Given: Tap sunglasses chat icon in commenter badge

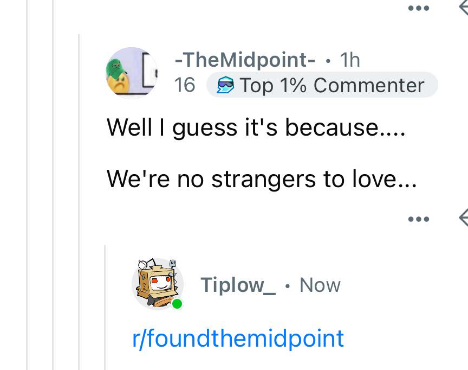Looking at the screenshot, I should pos(225,85).
